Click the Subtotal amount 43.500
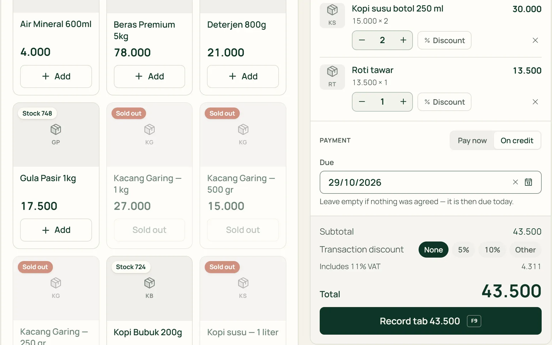The height and width of the screenshot is (345, 552). pyautogui.click(x=527, y=231)
